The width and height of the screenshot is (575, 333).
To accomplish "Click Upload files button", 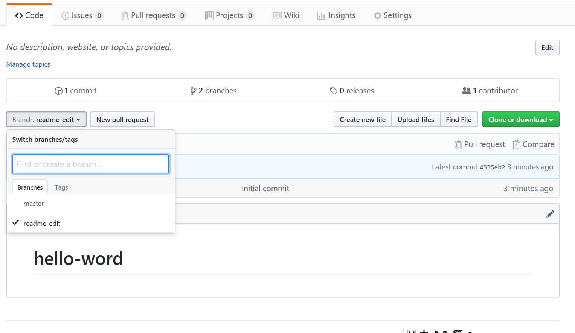I will point(416,119).
